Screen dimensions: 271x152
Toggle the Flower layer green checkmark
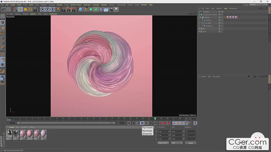click(x=222, y=20)
